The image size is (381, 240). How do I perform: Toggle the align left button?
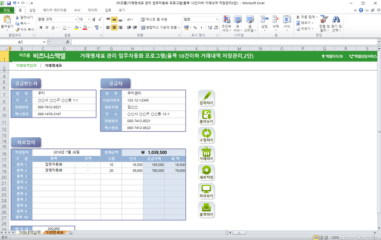[x=108, y=27]
